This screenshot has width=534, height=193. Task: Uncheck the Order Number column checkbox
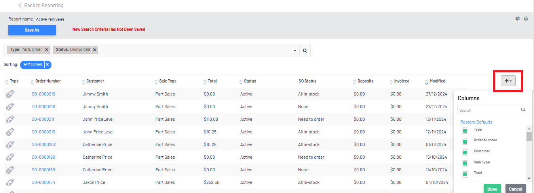(465, 141)
